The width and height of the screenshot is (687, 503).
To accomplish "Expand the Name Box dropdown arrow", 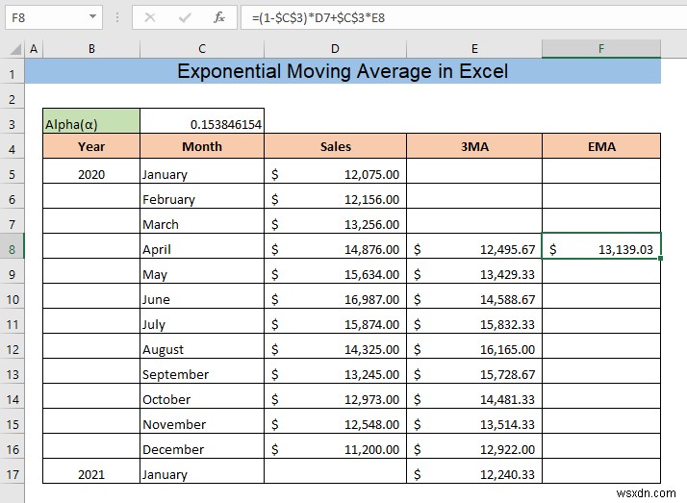I will coord(92,17).
